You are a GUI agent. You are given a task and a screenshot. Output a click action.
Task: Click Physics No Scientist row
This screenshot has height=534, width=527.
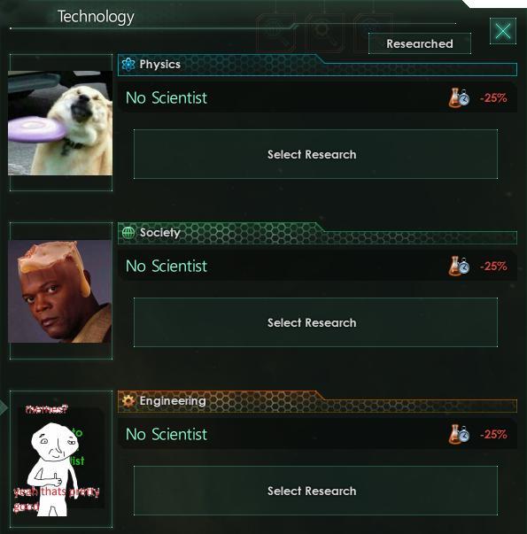(x=317, y=97)
